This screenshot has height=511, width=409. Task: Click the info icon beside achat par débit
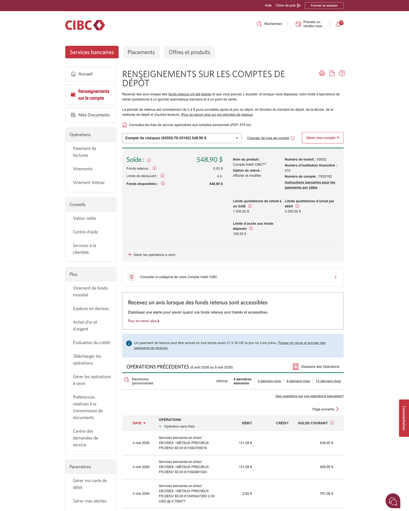pyautogui.click(x=297, y=206)
